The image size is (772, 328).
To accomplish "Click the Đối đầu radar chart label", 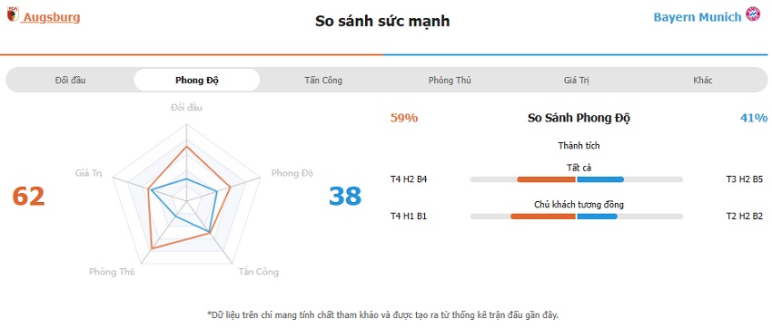I will [x=186, y=108].
